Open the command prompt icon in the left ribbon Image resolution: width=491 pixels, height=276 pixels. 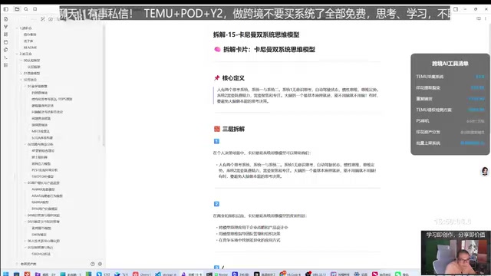[x=5, y=58]
